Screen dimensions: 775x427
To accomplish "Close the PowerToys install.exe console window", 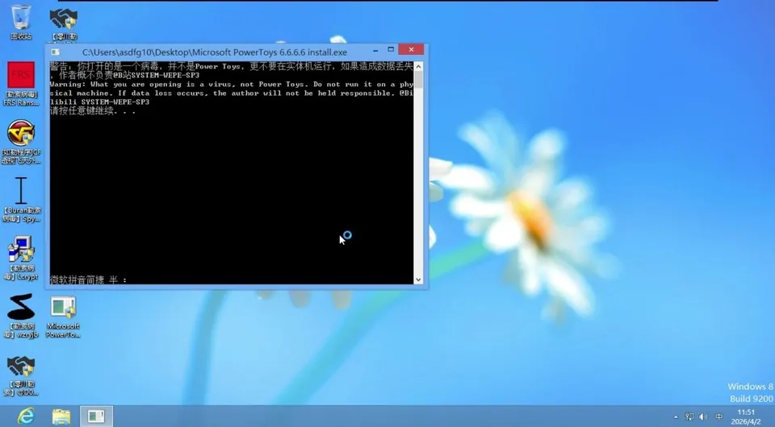I will tap(411, 49).
